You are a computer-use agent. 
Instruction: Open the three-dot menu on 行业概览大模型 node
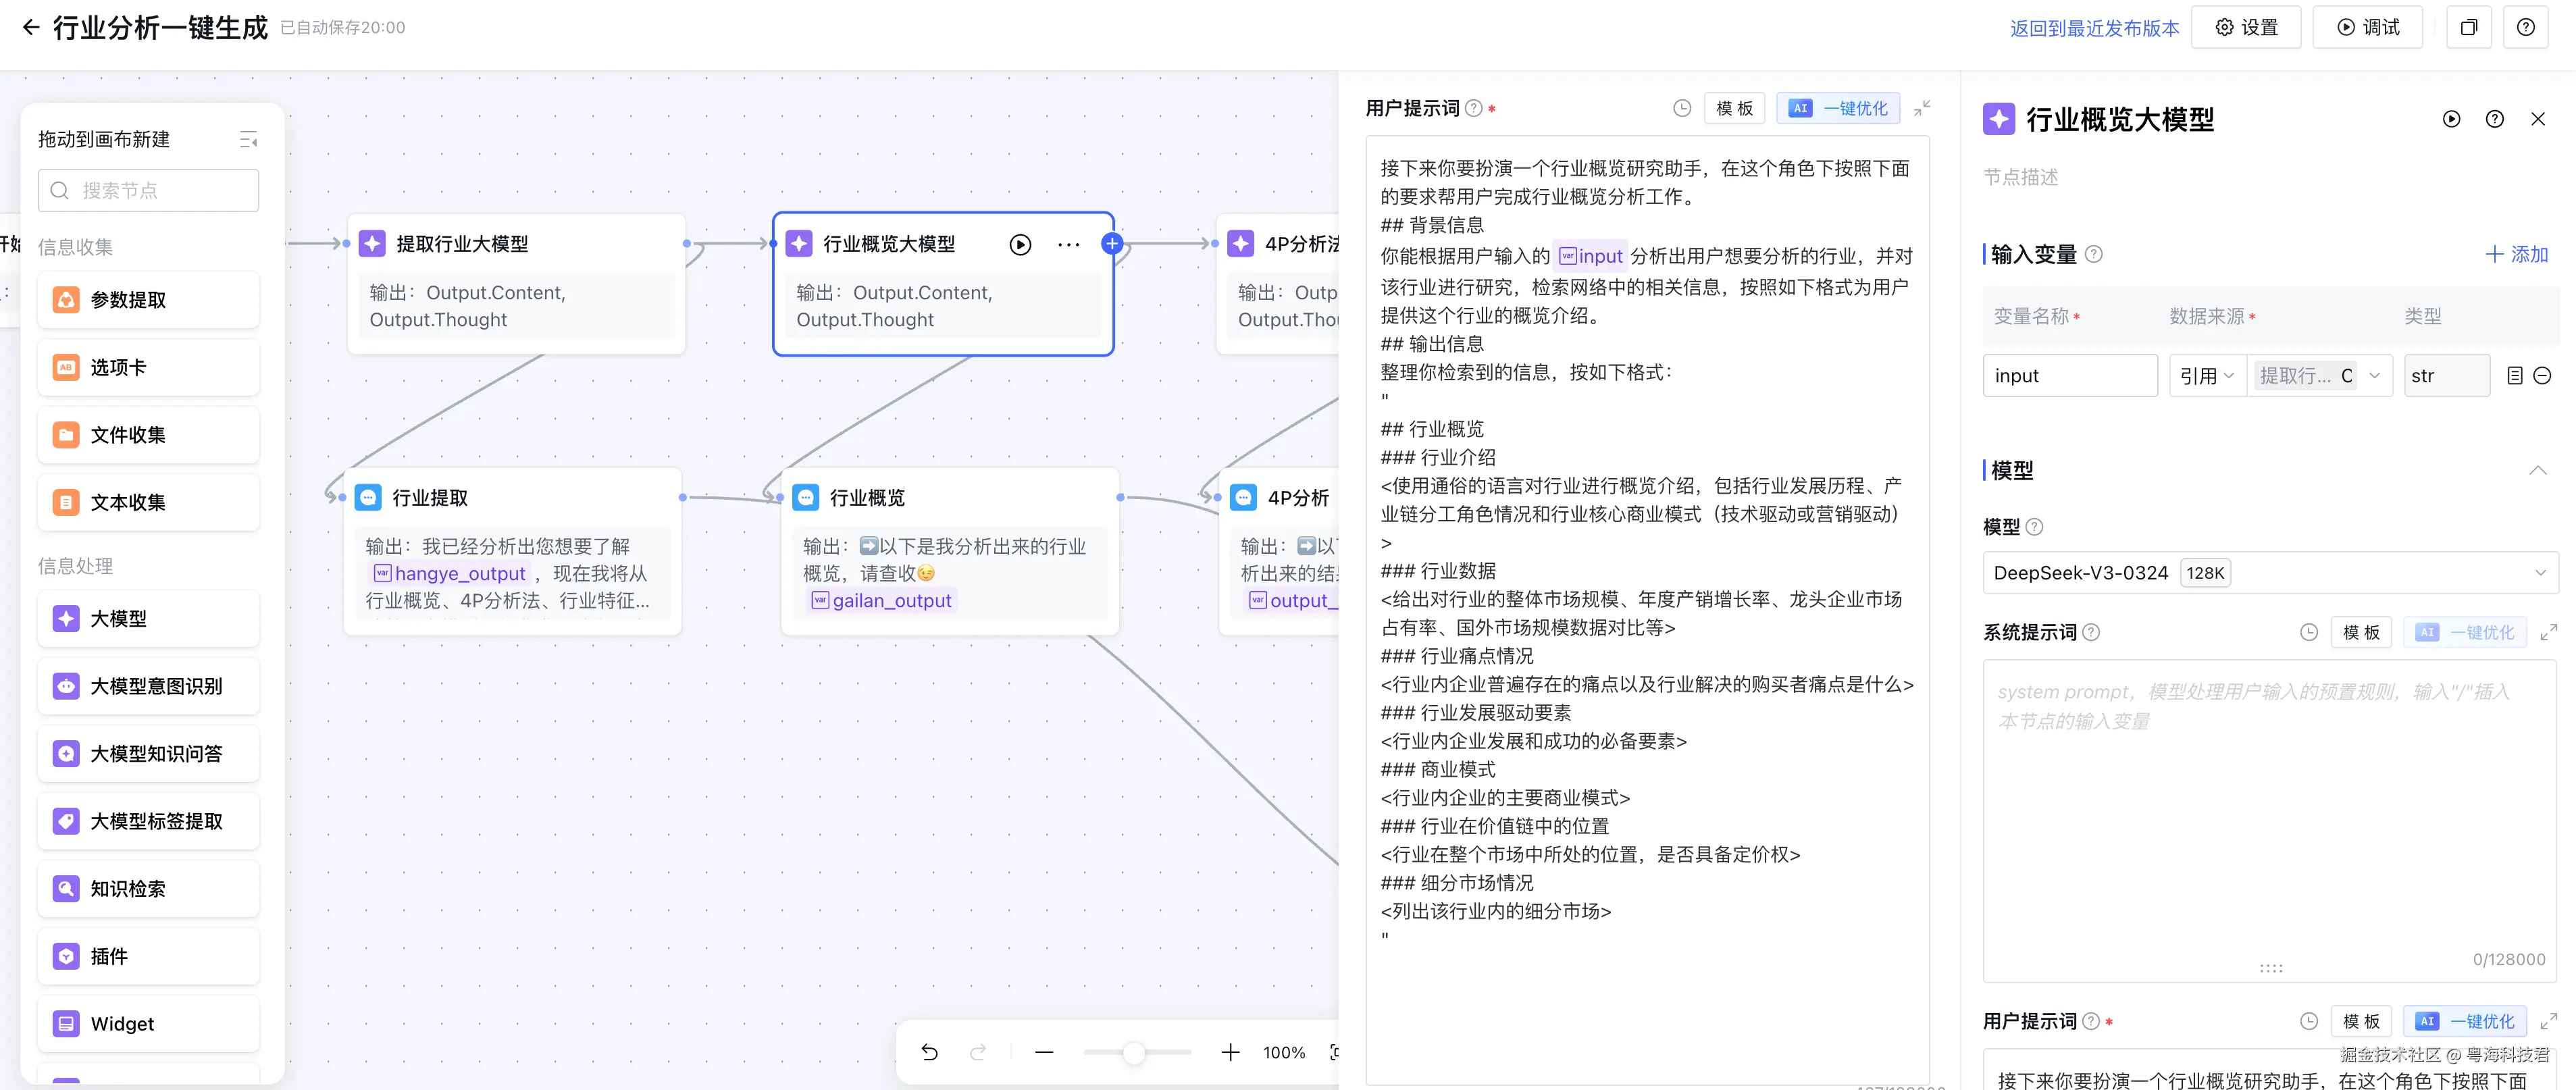[1068, 245]
